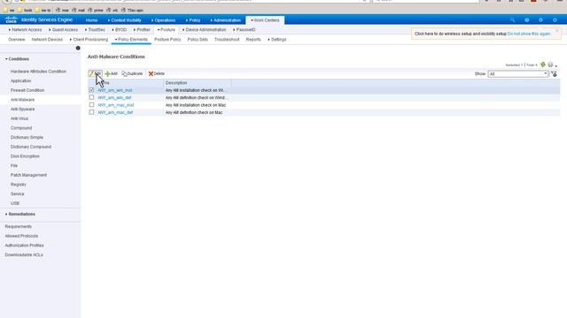Collapse the Conditions section

pos(17,59)
